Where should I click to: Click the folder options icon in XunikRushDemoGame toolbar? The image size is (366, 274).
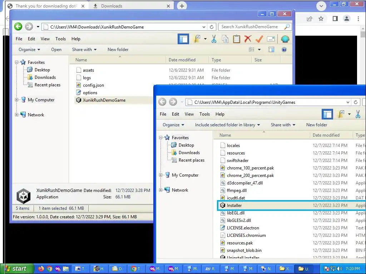point(197,39)
